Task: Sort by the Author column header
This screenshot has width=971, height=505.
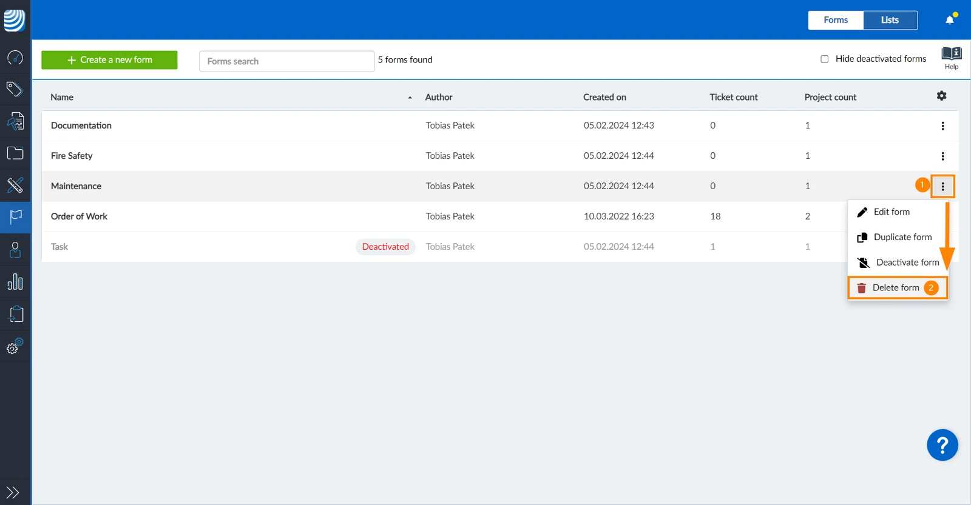Action: [439, 97]
